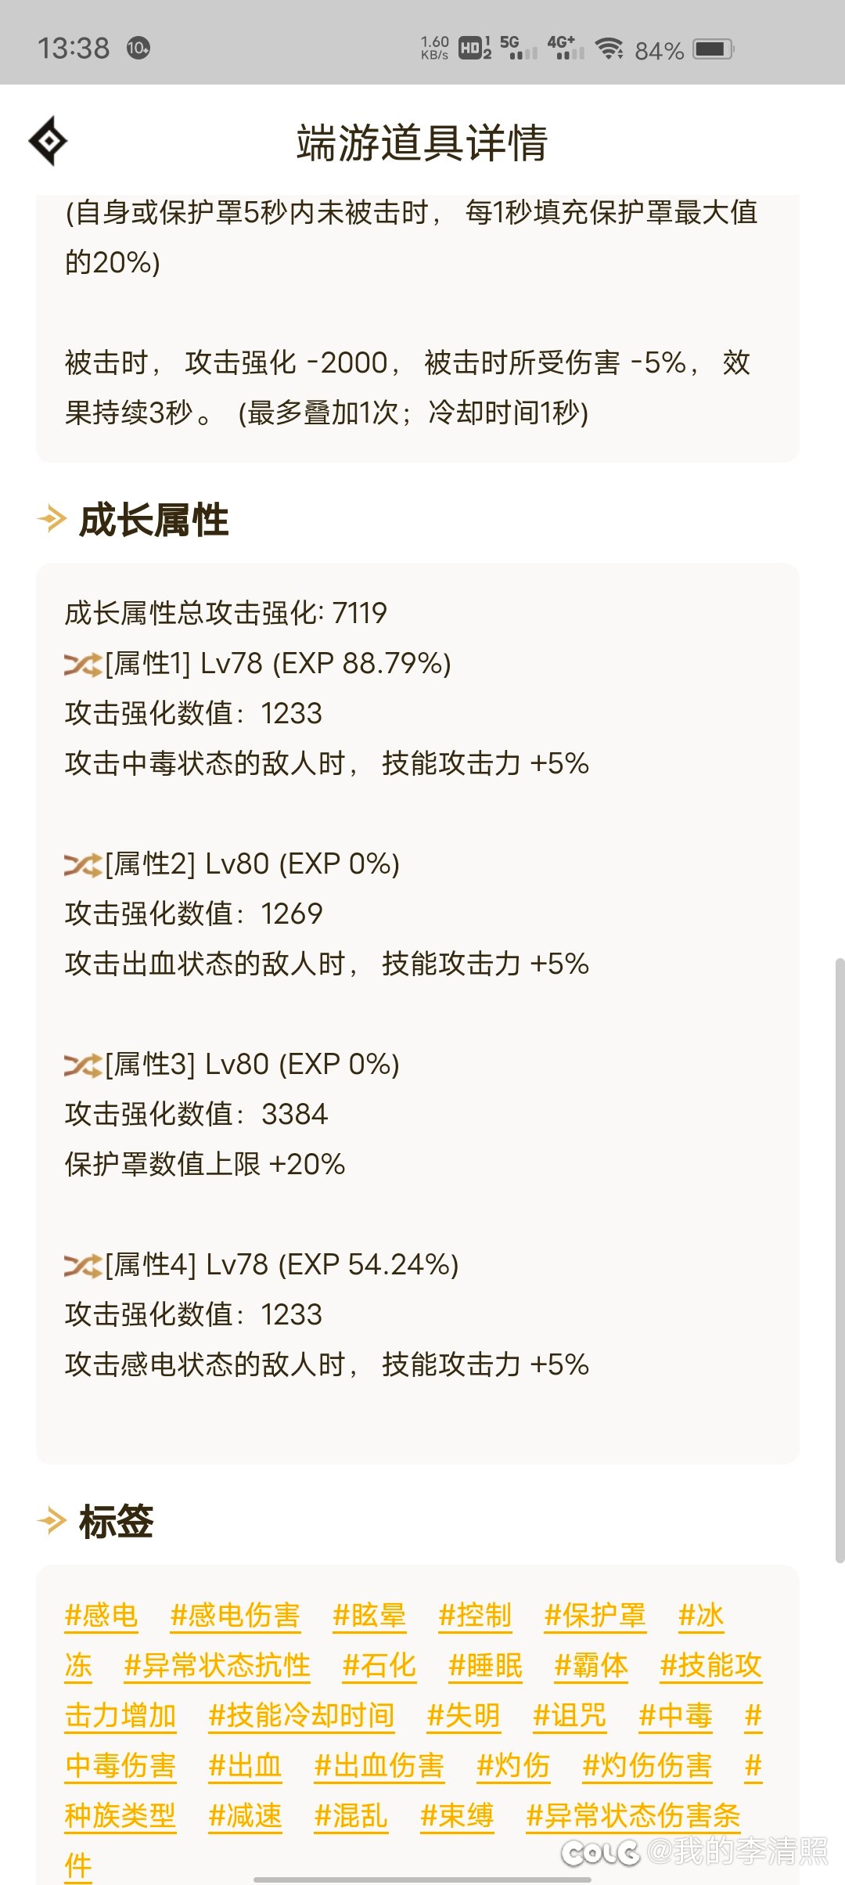
Task: Tap the shuffle icon beside 属性2
Action: point(83,865)
